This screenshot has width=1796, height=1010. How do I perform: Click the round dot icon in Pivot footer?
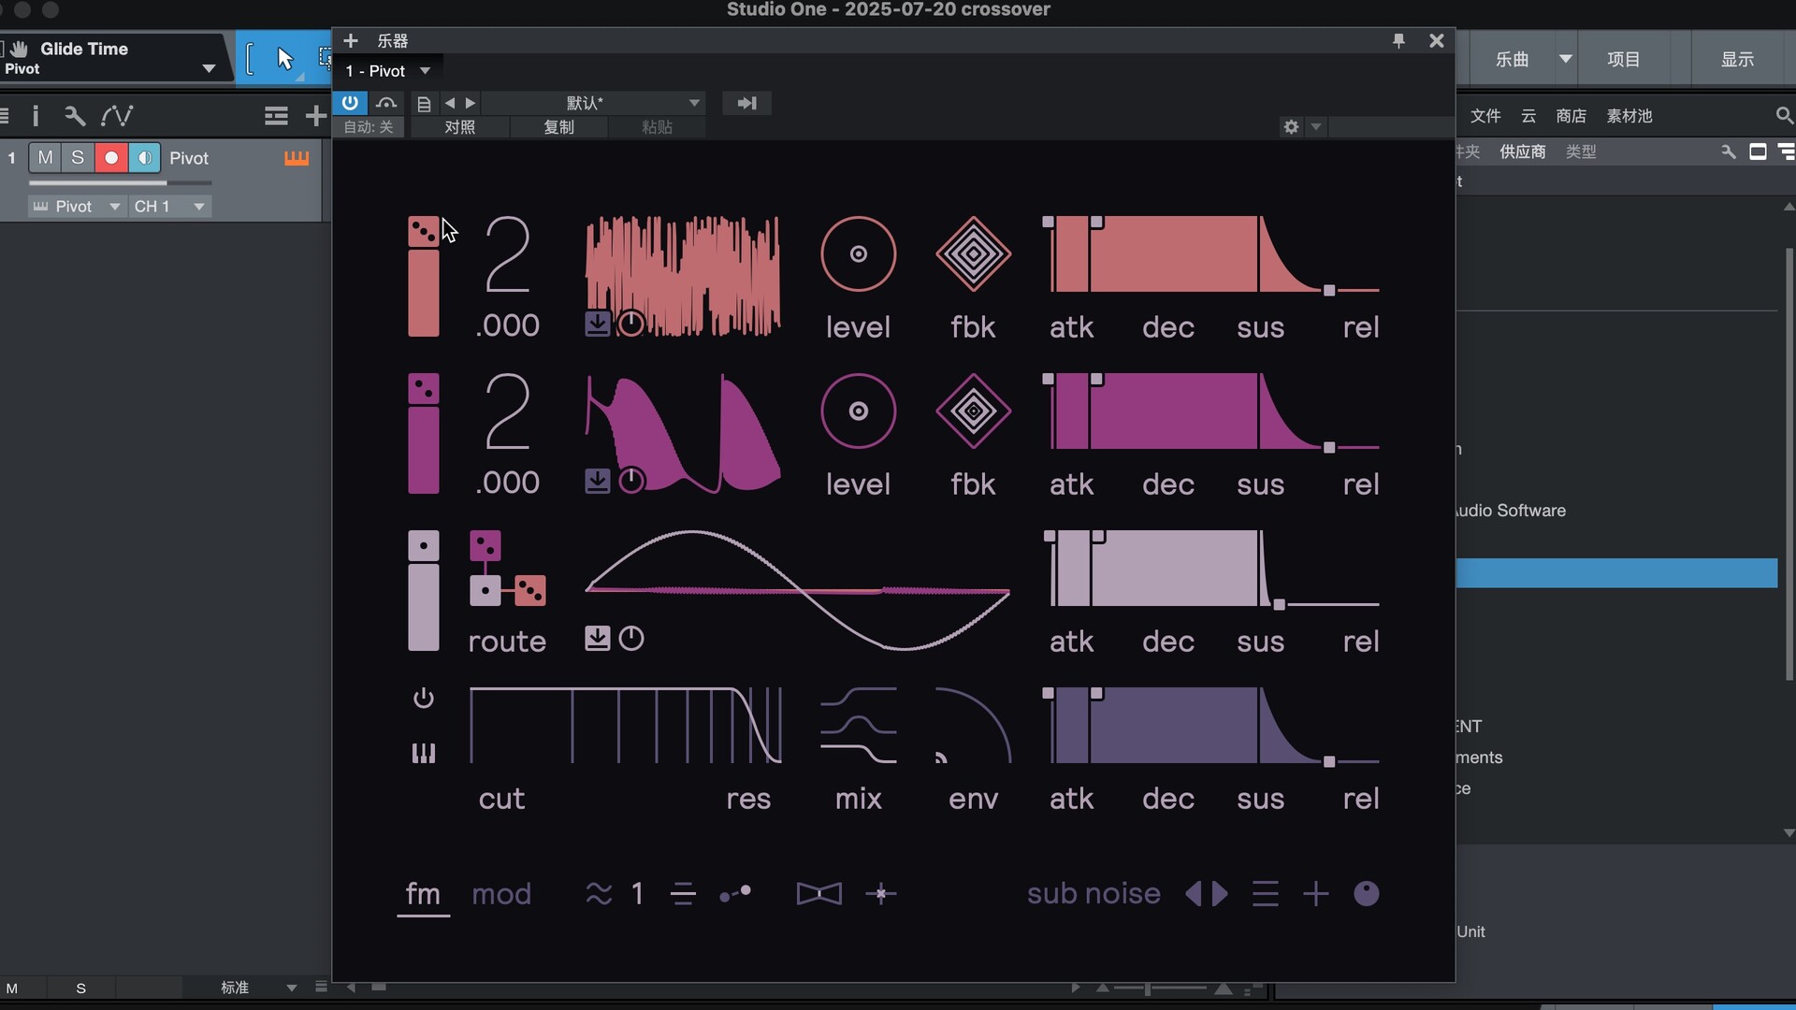(x=1367, y=894)
